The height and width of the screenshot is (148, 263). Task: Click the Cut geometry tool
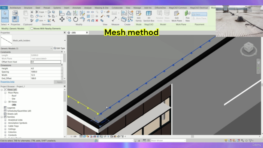click(x=39, y=16)
